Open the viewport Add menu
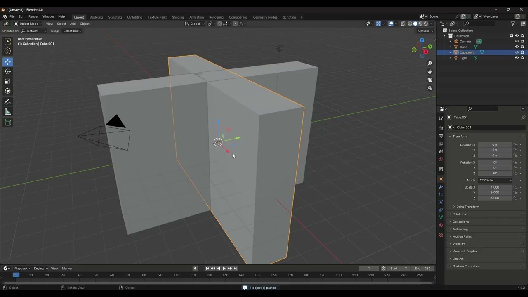This screenshot has width=528, height=297. (x=73, y=24)
